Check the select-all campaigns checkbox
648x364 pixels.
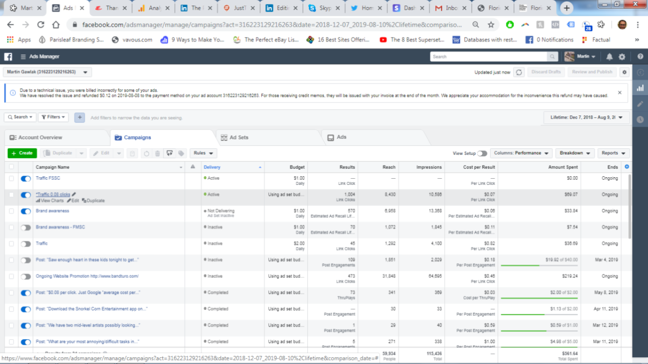(12, 167)
